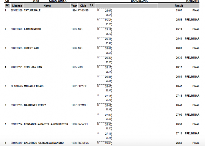The image size is (205, 146).
Task: Click 26.50 in the Result column
Action: (179, 124)
